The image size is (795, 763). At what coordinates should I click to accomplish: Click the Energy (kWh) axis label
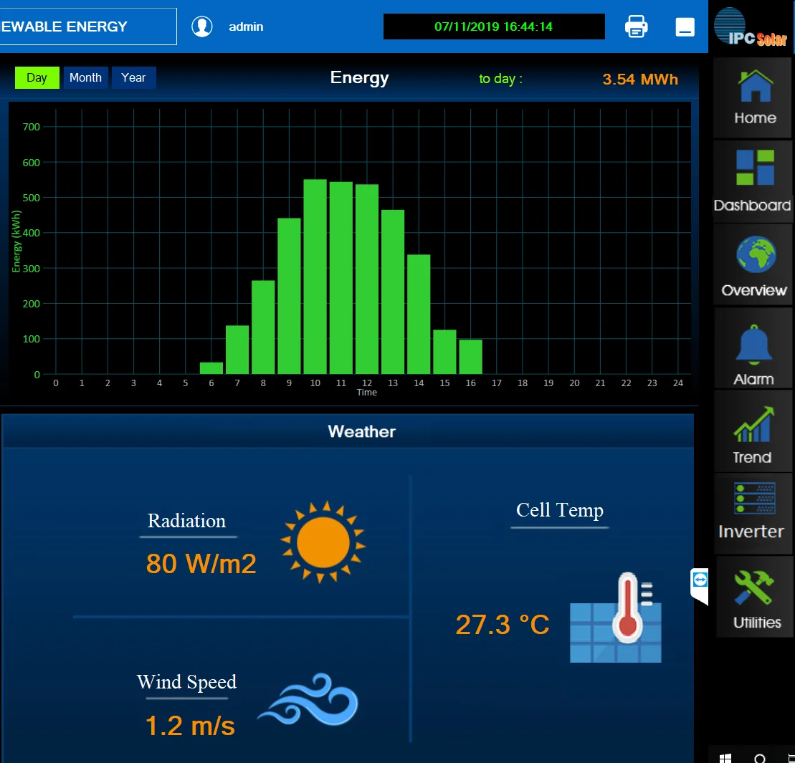[16, 241]
